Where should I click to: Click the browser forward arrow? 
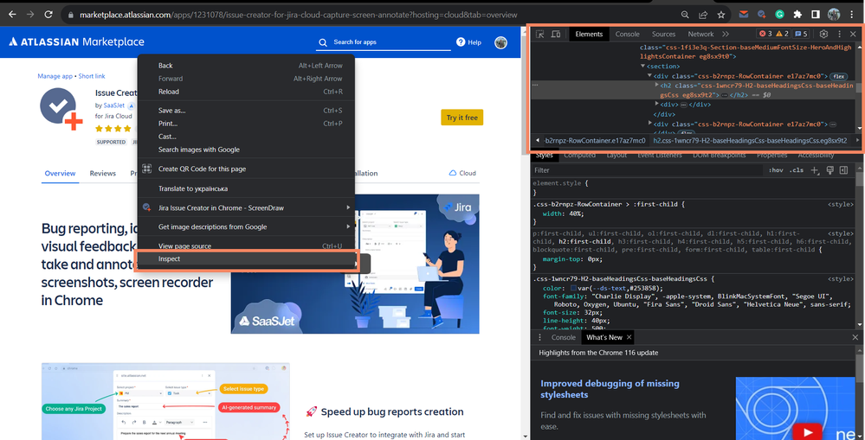tap(30, 15)
